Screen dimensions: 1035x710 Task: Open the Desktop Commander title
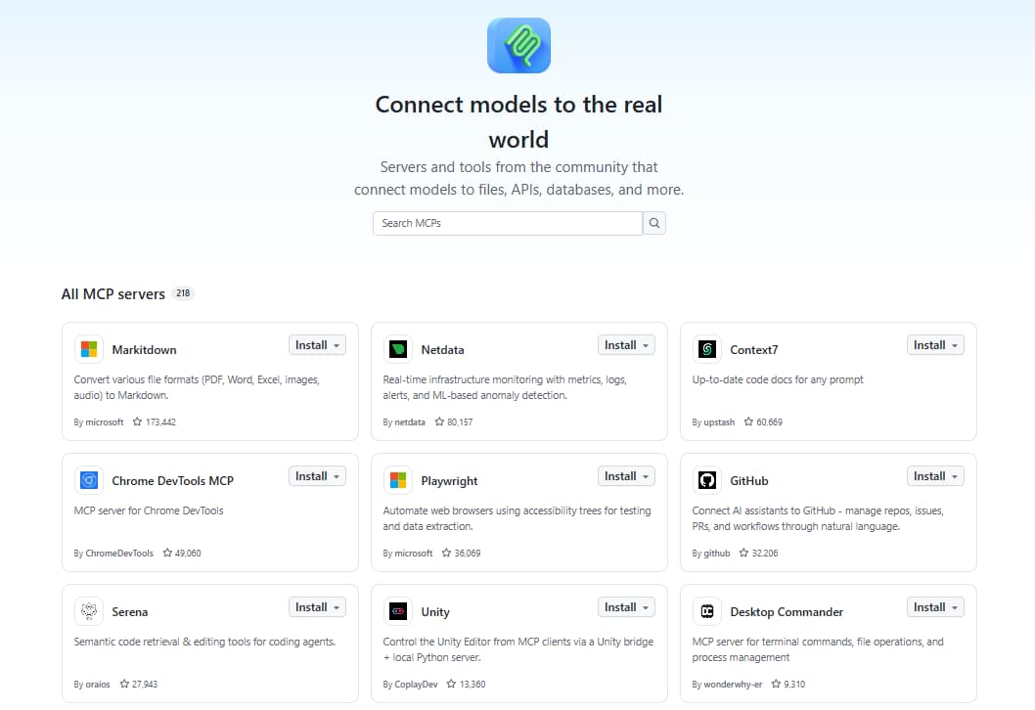pos(787,612)
